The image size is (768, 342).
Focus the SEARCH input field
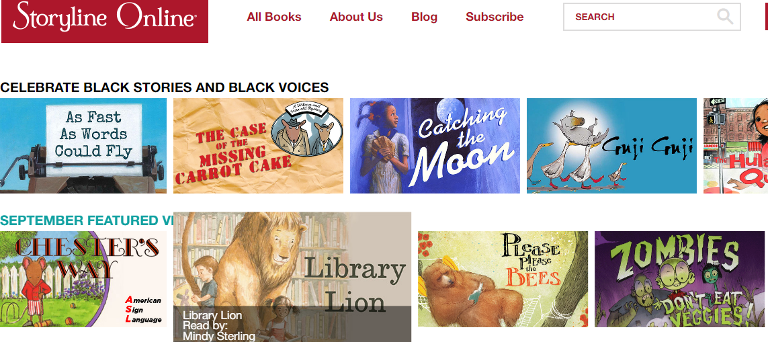tap(652, 17)
